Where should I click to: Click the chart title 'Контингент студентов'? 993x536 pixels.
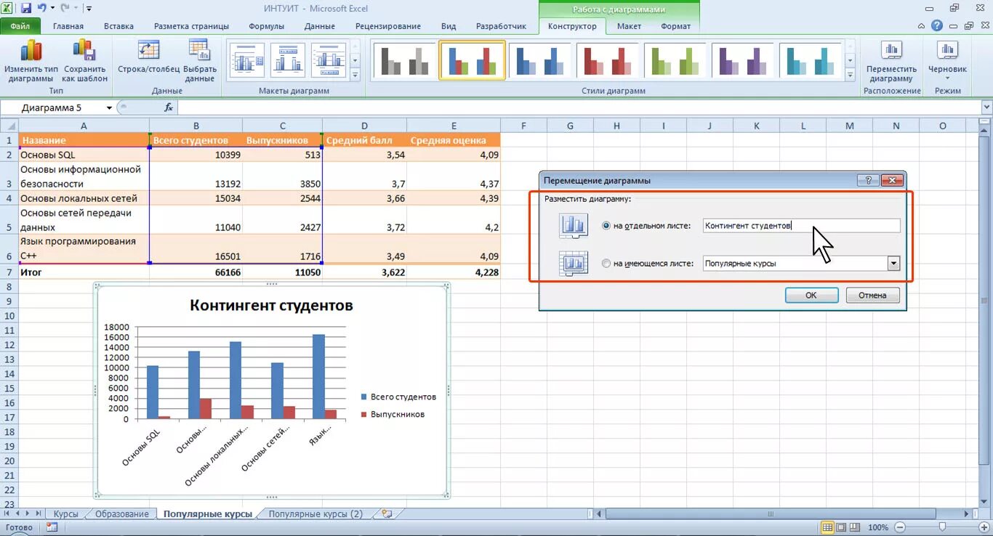point(271,306)
